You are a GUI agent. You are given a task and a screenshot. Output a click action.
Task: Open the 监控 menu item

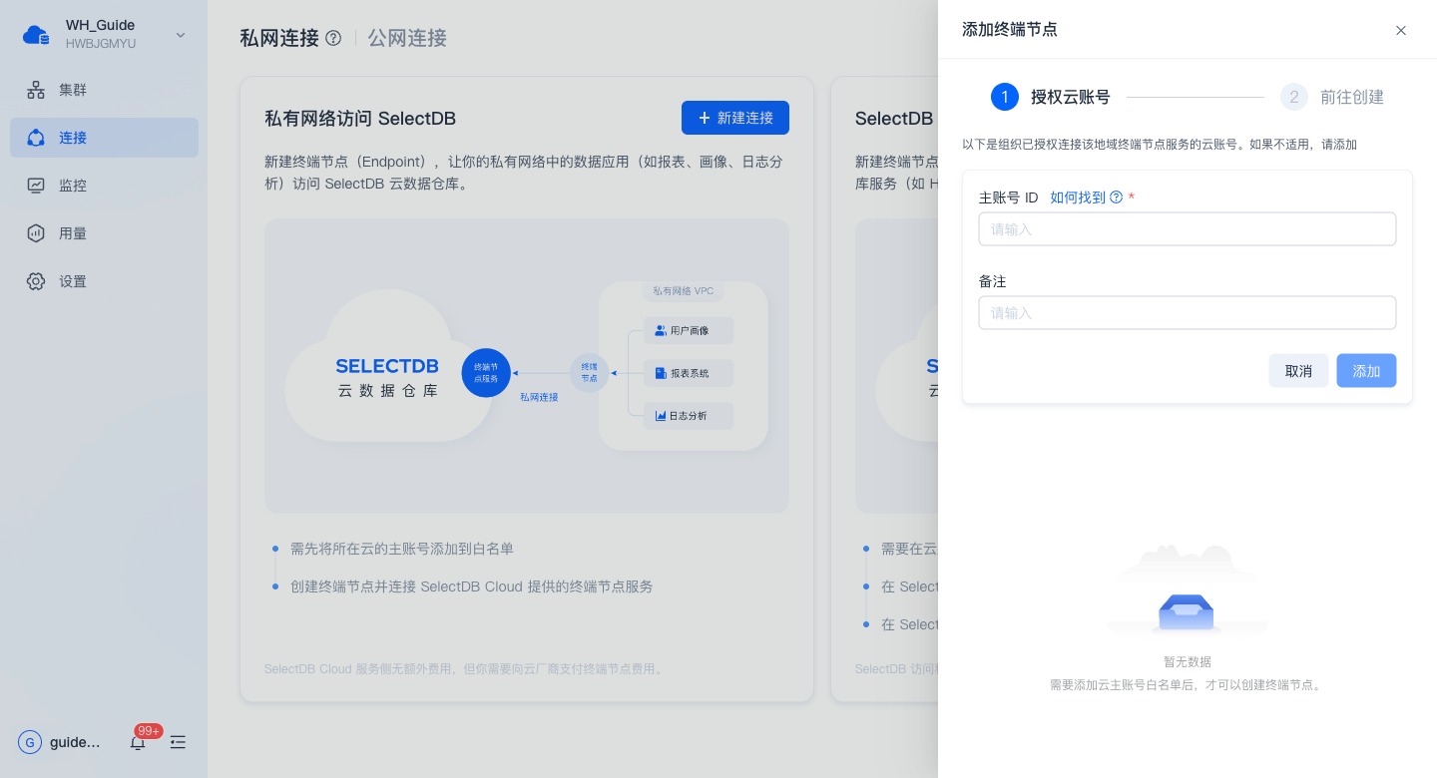coord(104,186)
